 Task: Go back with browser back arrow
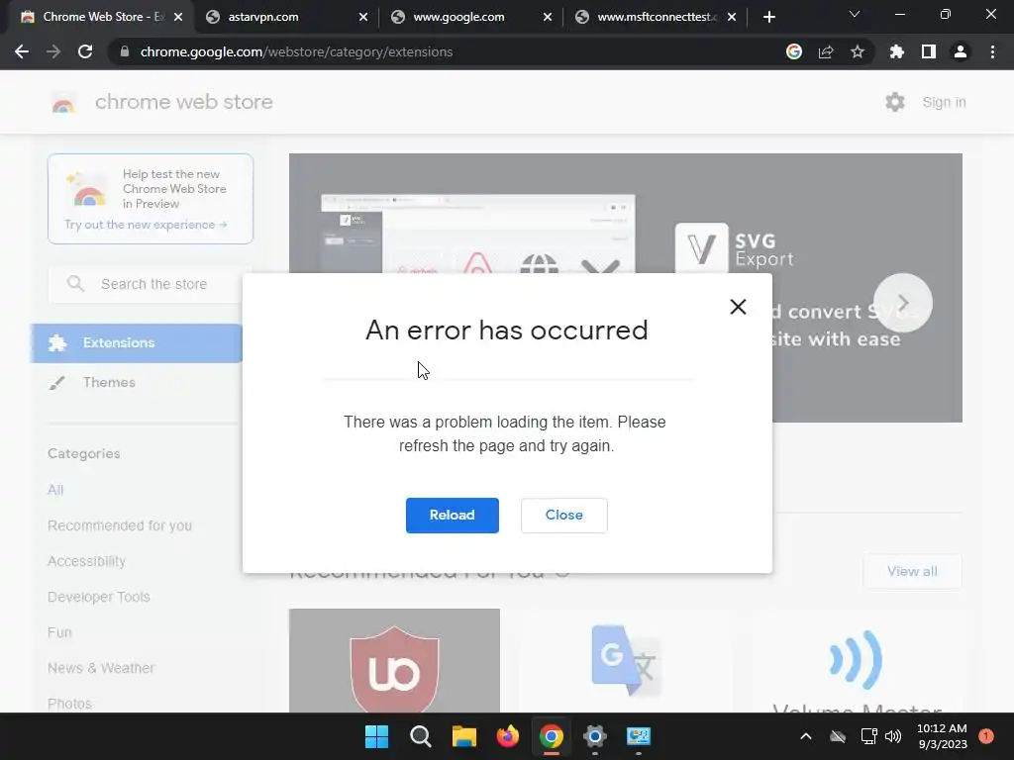22,51
